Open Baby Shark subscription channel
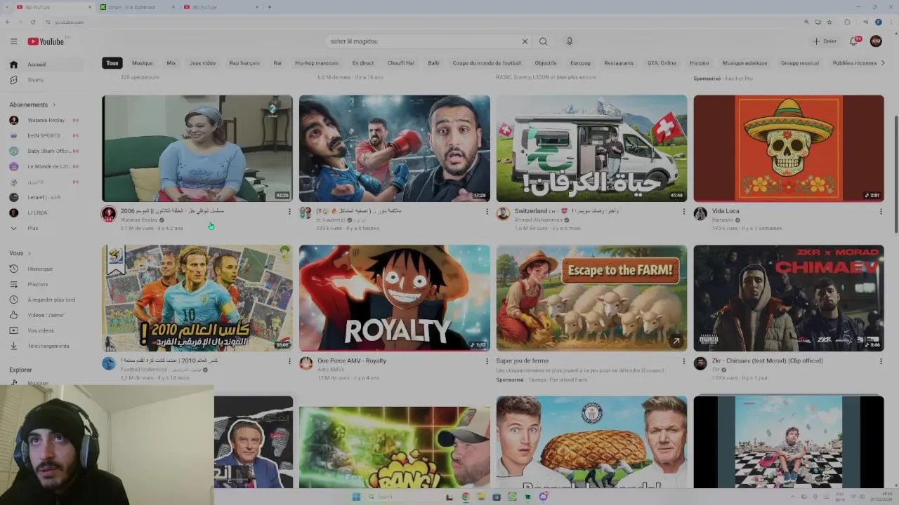The image size is (899, 505). pyautogui.click(x=46, y=151)
